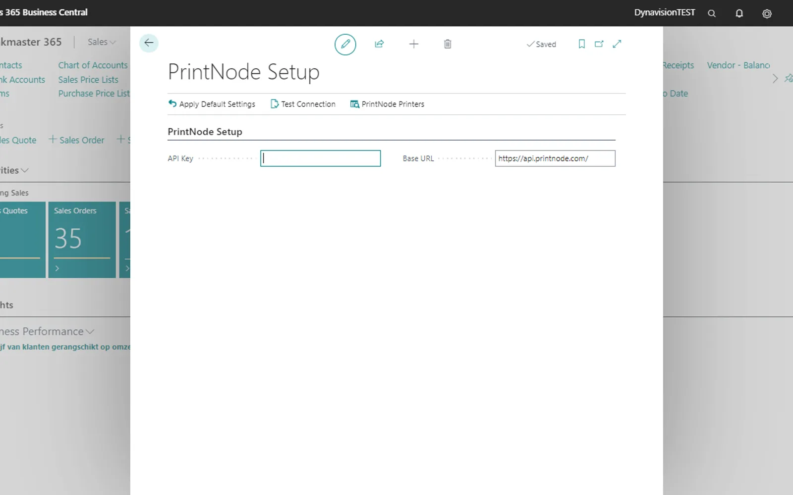Open Chart of Accounts link
The image size is (793, 495).
click(93, 65)
